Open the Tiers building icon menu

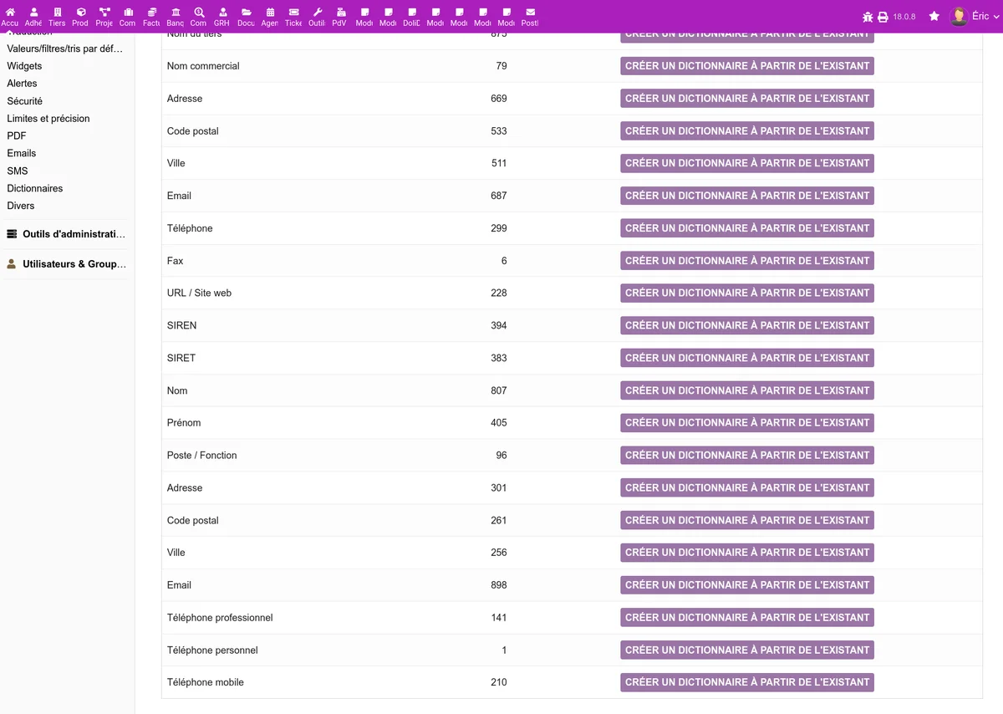click(57, 13)
